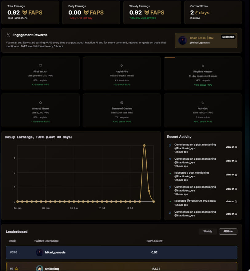This screenshot has height=271, width=250.
Task: Open View on X for the last listed comment
Action: pos(231,214)
